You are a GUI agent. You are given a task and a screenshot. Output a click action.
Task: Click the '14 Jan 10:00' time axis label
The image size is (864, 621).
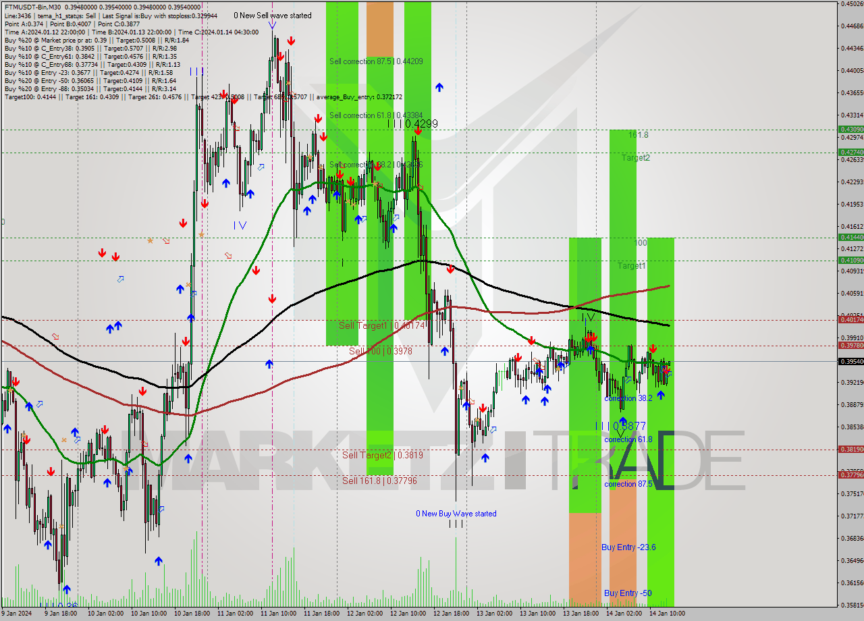668,614
